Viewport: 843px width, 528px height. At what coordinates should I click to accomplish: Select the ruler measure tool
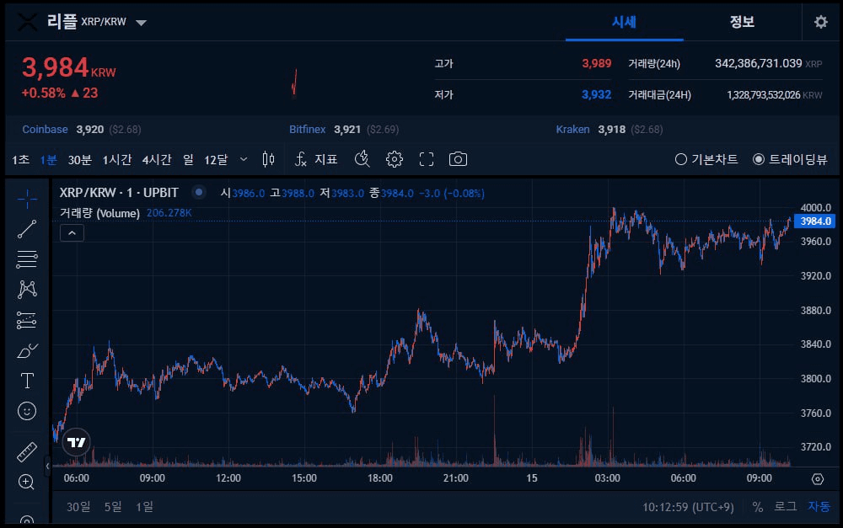pyautogui.click(x=27, y=451)
